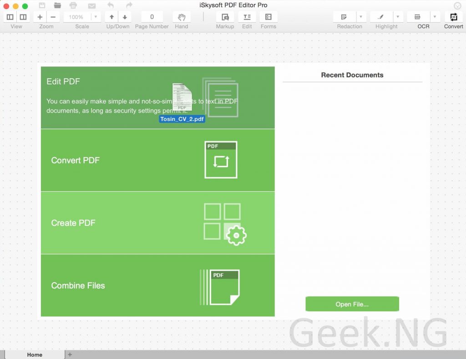The height and width of the screenshot is (359, 466).
Task: Select the Create PDF panel
Action: click(157, 223)
